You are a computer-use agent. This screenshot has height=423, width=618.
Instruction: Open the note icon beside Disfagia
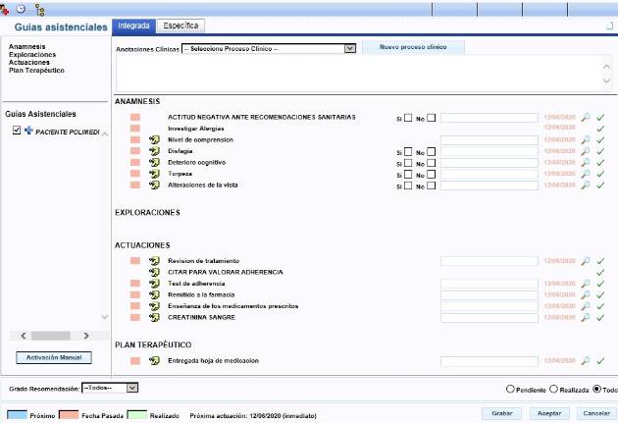(154, 151)
